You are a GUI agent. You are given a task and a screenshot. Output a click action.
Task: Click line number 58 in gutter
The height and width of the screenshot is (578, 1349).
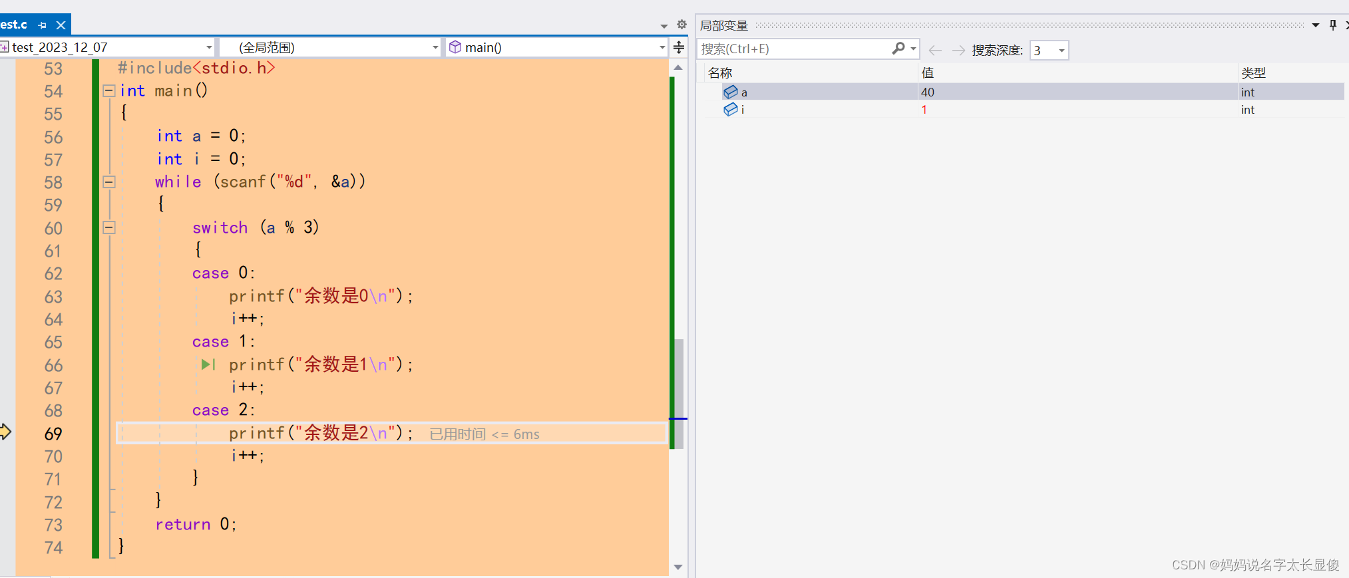coord(53,182)
